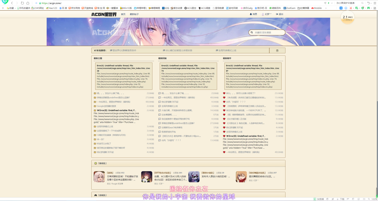This screenshot has height=201, width=378.
Task: Open the 2345网址 bookmark
Action: point(38,8)
